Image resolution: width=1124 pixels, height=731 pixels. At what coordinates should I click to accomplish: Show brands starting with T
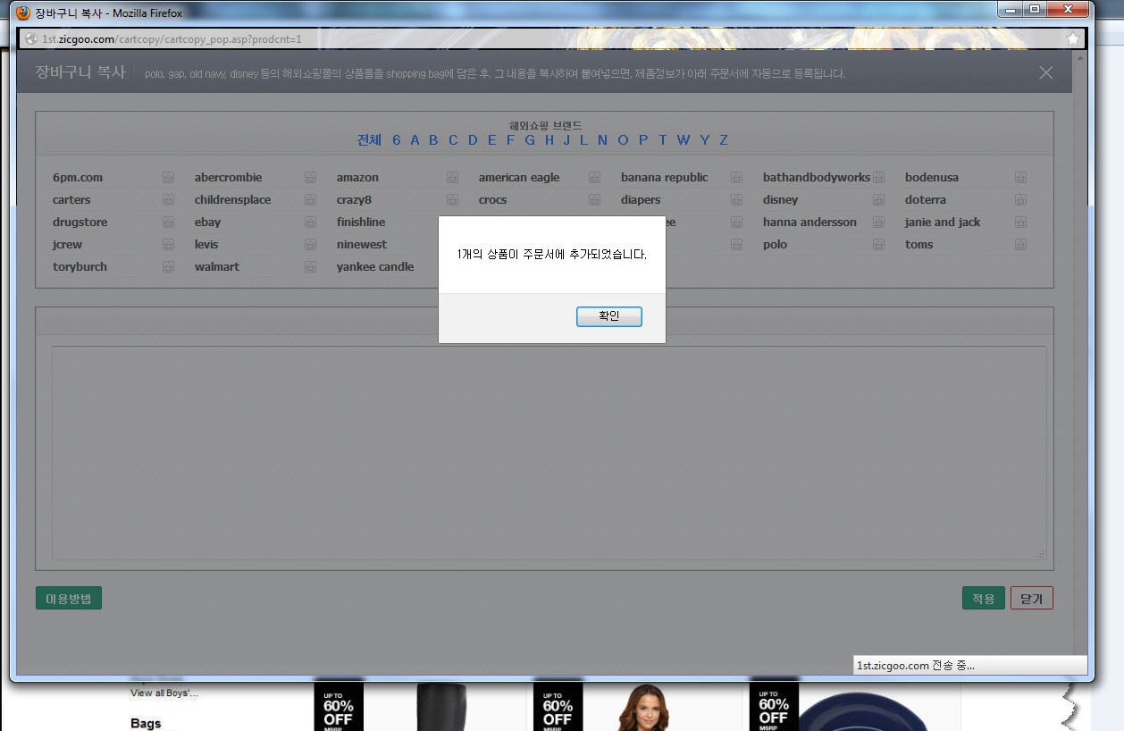pos(663,139)
